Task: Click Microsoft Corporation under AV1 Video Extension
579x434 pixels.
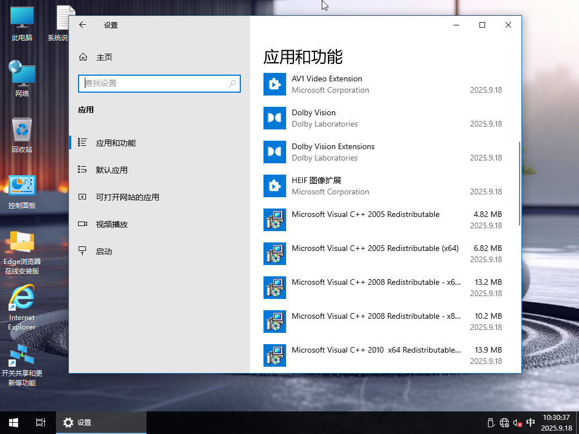Action: 330,90
